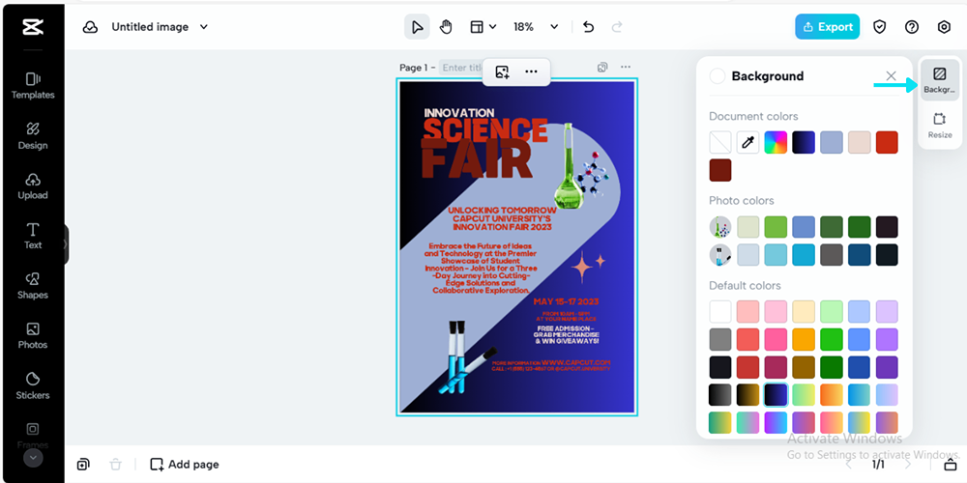Image resolution: width=967 pixels, height=483 pixels.
Task: Choose the no-color transparent swatch
Action: click(720, 142)
